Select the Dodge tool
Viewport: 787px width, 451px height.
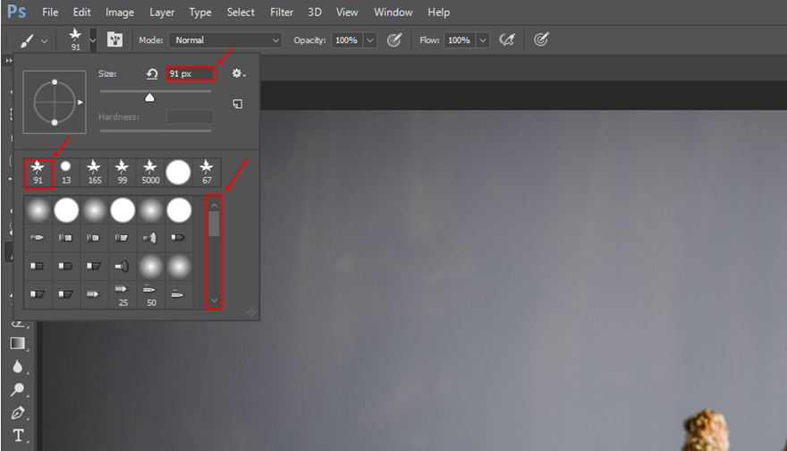[x=18, y=390]
